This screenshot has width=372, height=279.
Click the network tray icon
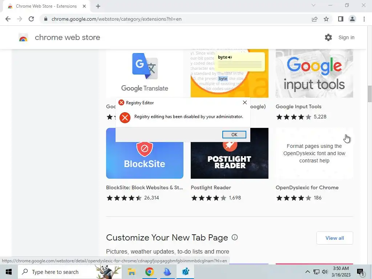click(316, 272)
